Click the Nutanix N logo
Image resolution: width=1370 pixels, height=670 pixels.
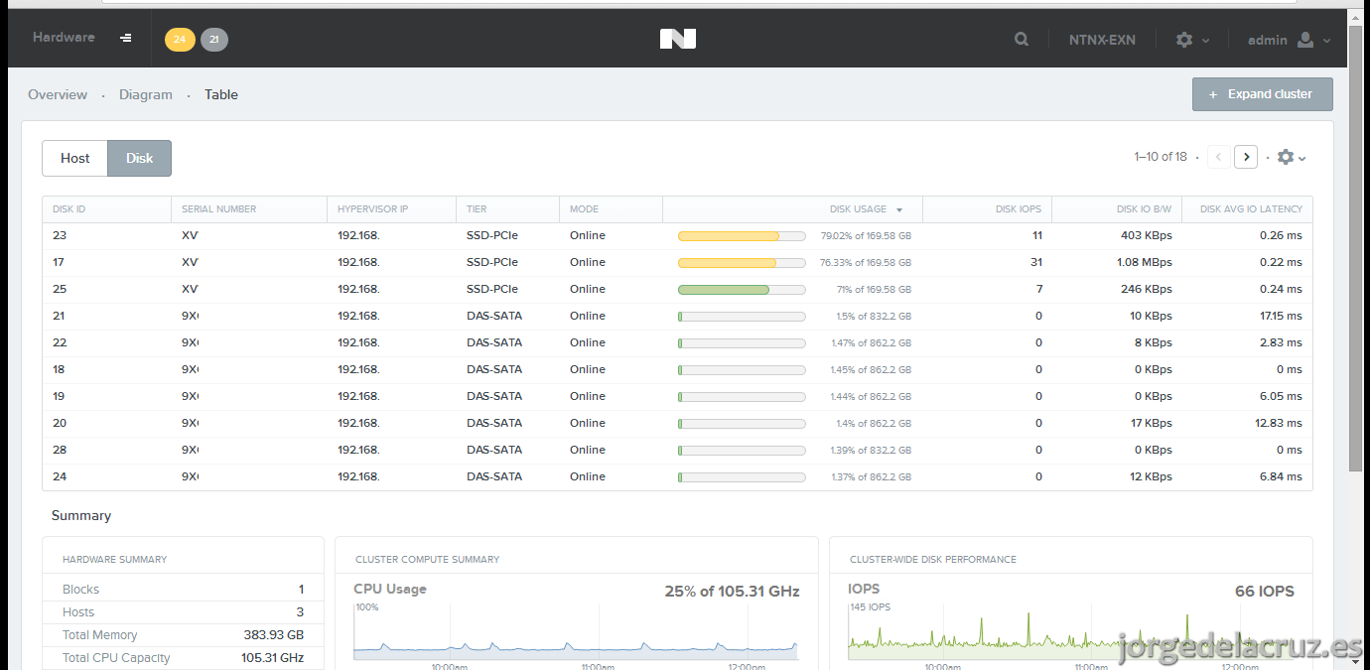678,39
